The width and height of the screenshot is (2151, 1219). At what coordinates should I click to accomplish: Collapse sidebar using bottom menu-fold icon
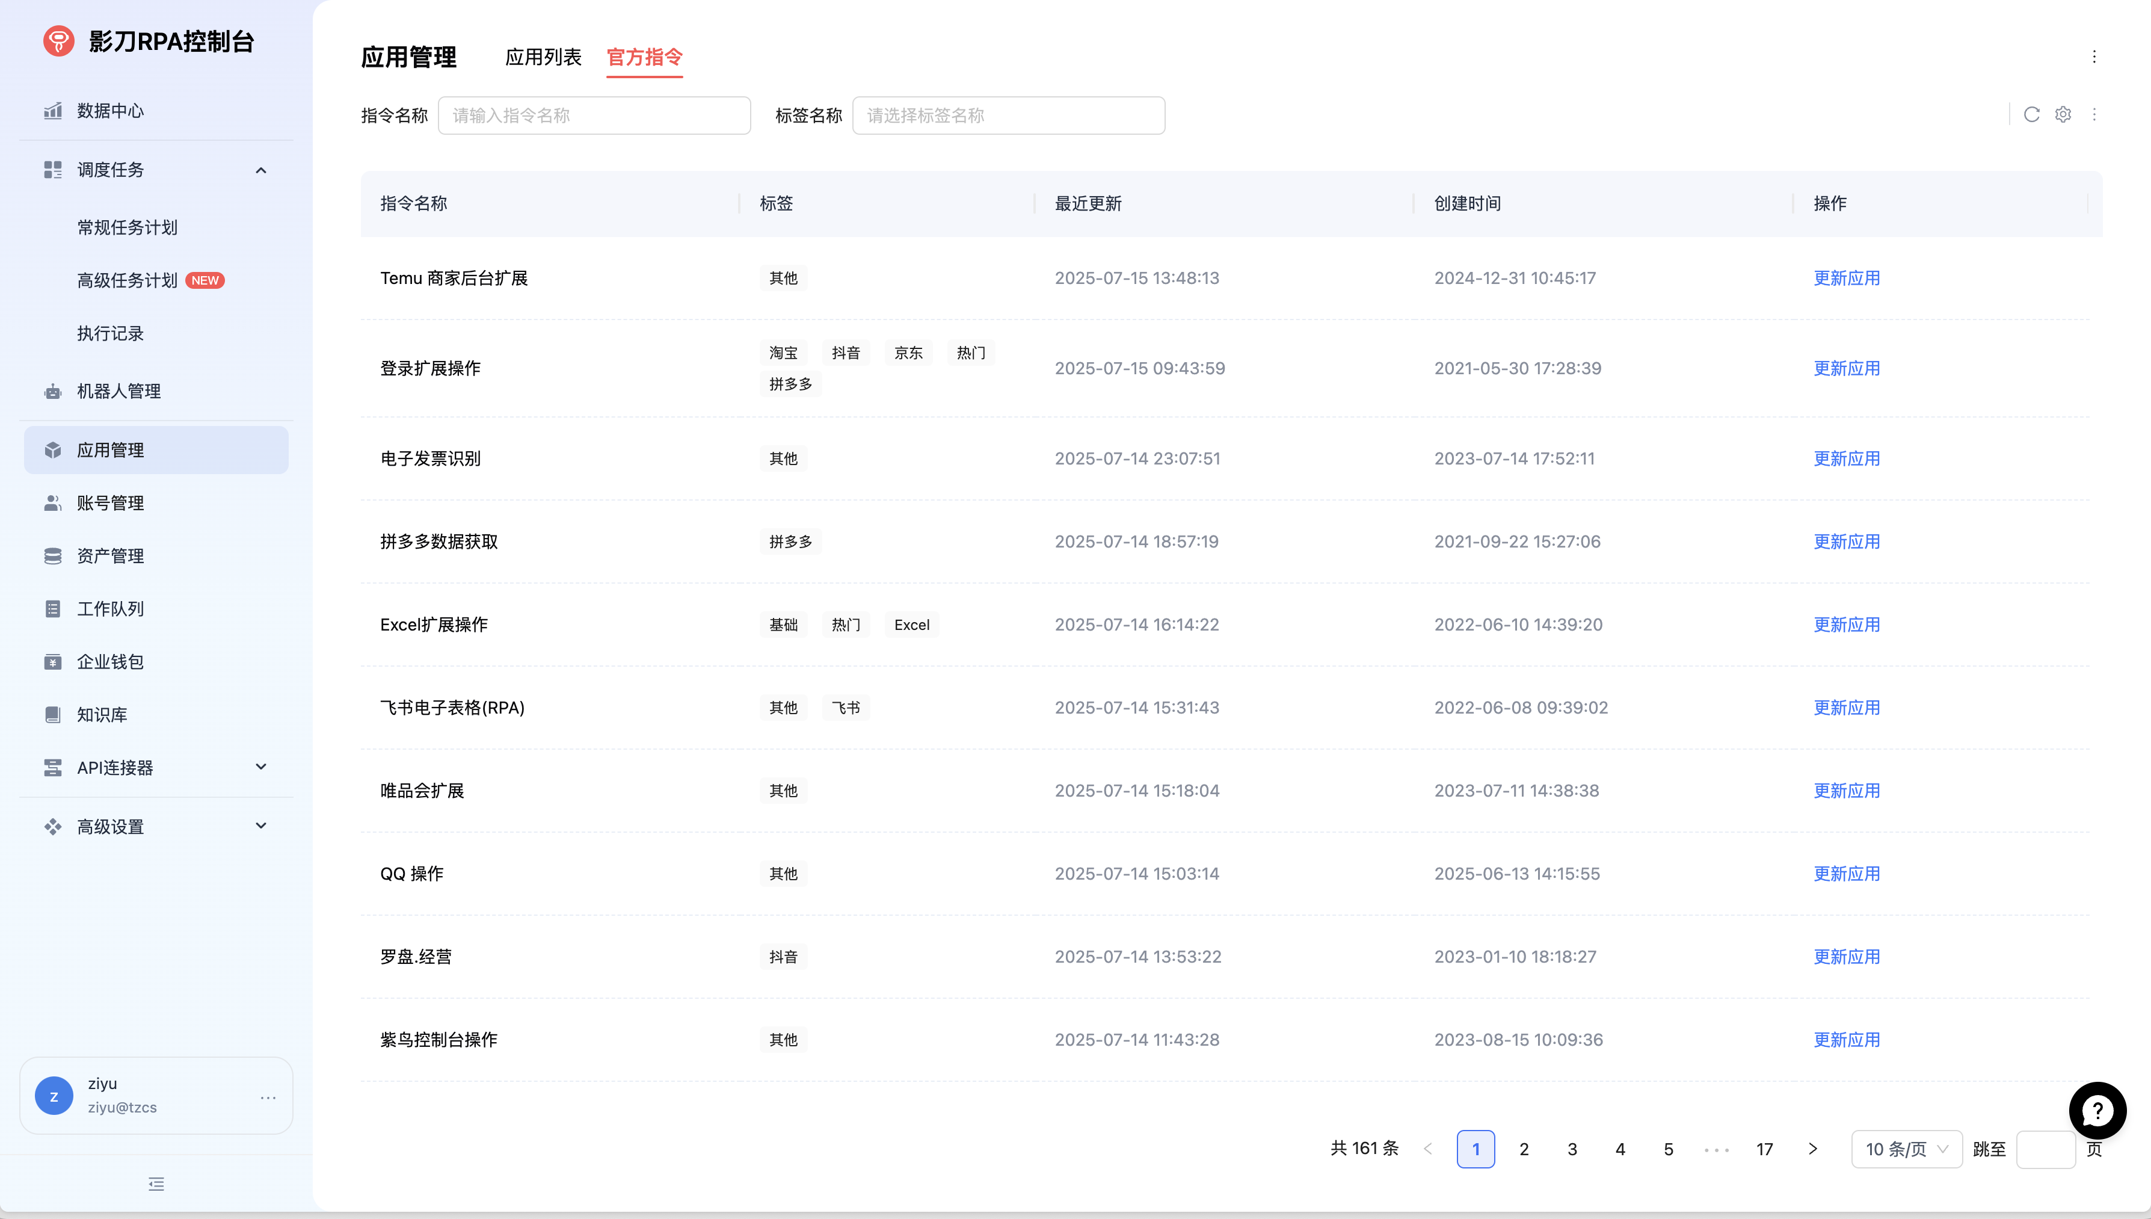[156, 1184]
